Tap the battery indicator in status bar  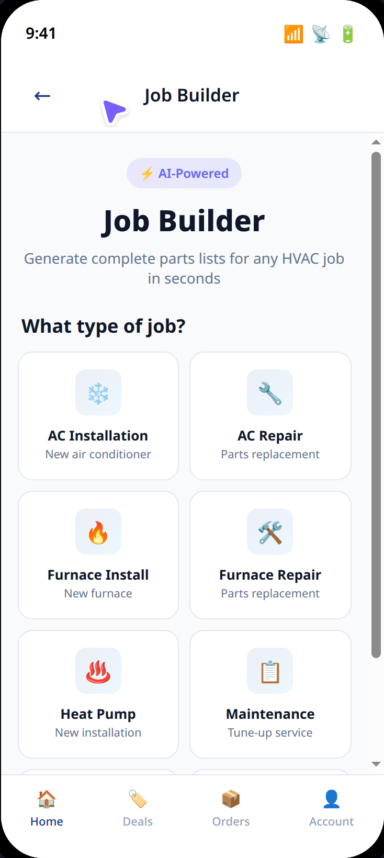347,33
